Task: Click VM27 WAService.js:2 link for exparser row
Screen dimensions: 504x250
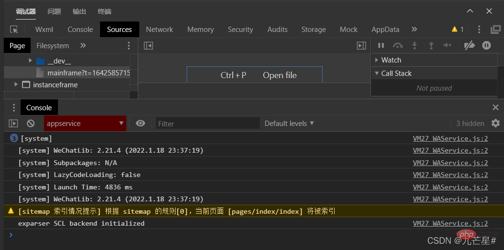Action: (450, 223)
